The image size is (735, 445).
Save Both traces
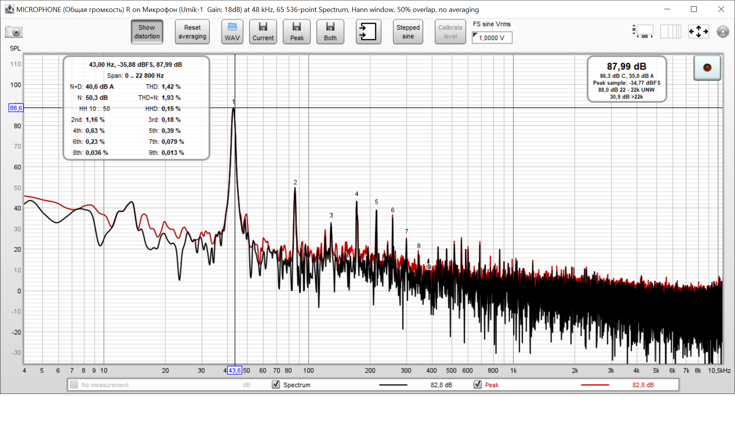pos(330,32)
